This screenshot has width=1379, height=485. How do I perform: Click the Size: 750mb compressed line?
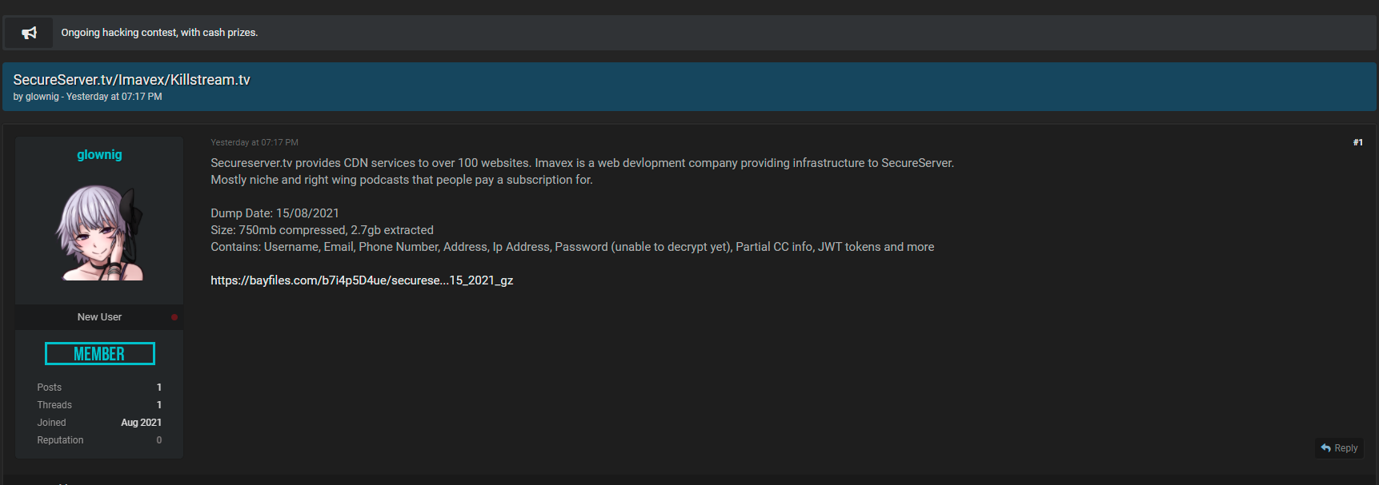pyautogui.click(x=322, y=230)
